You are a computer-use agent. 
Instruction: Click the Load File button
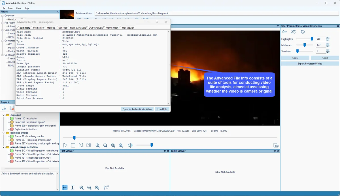click(x=162, y=109)
